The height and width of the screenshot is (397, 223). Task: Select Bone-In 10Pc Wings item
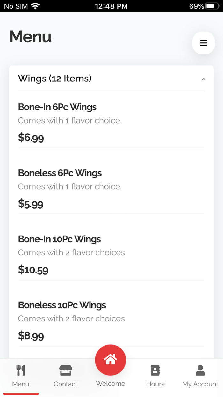point(59,239)
